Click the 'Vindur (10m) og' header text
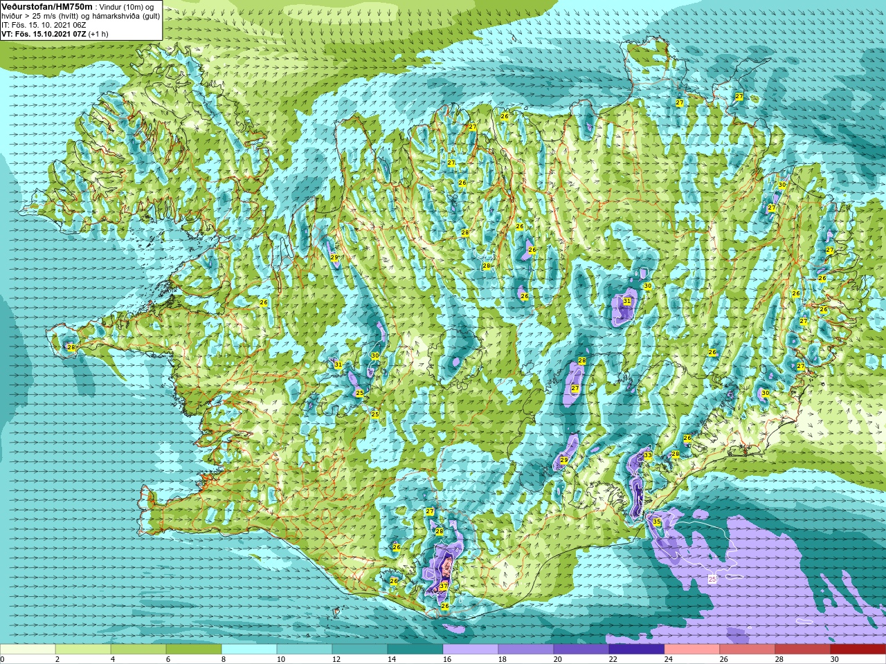The height and width of the screenshot is (664, 886). (x=127, y=6)
